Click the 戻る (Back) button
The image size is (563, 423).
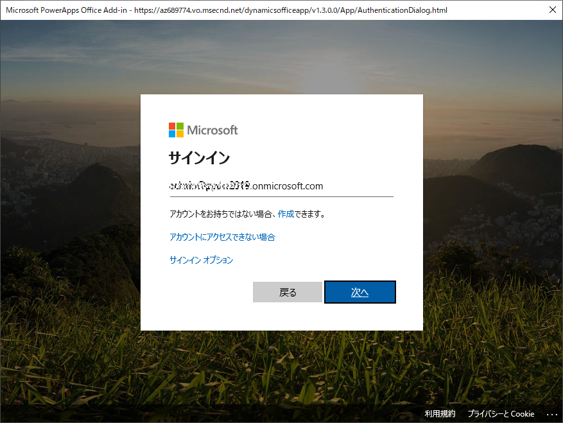pyautogui.click(x=287, y=292)
